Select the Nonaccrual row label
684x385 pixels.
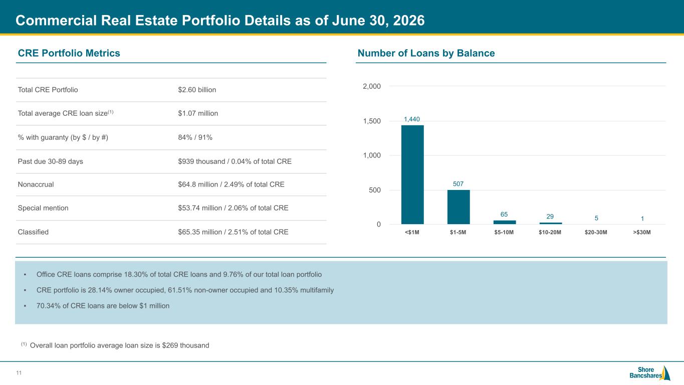[x=36, y=184]
